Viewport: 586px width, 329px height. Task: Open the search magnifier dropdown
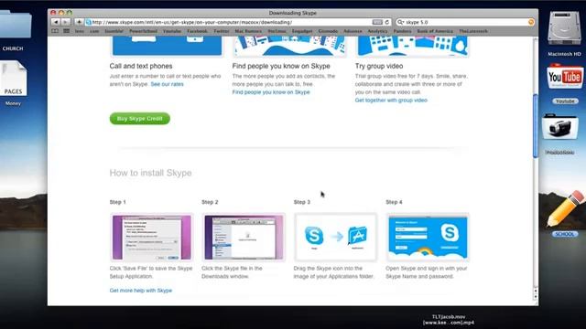click(400, 22)
